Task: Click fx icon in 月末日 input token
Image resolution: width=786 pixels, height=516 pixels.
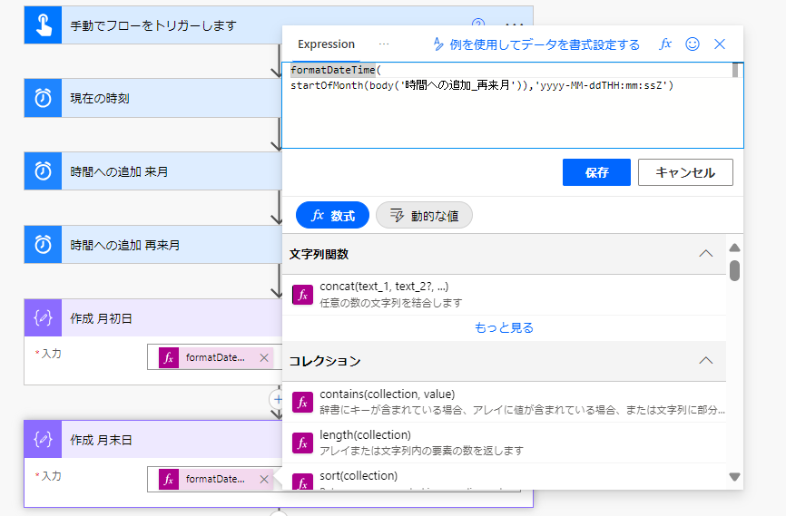Action: tap(169, 480)
